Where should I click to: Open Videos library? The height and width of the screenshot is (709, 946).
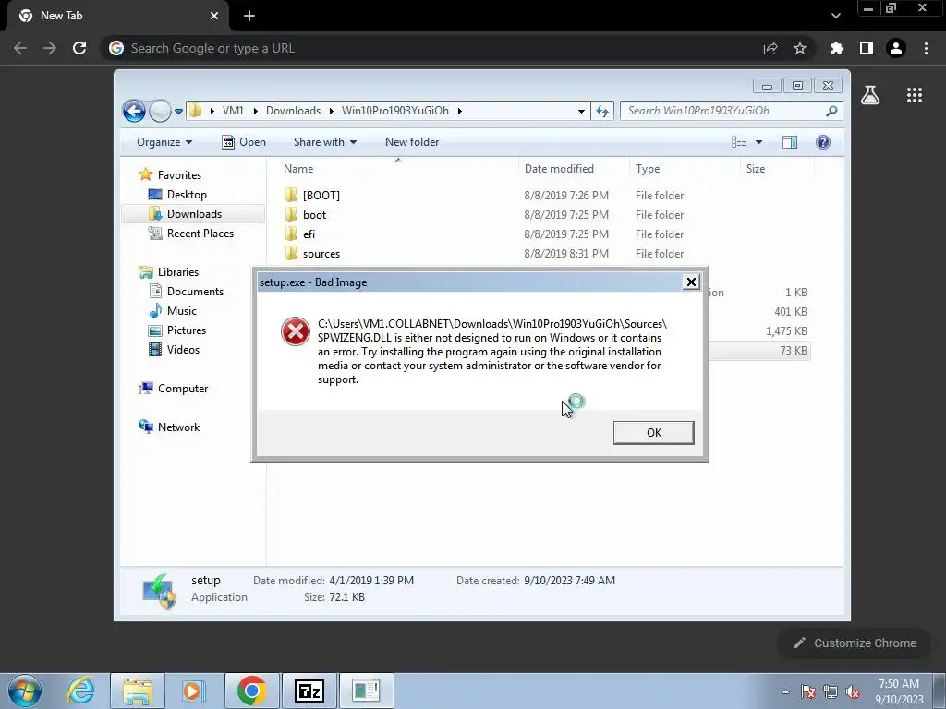pos(183,350)
